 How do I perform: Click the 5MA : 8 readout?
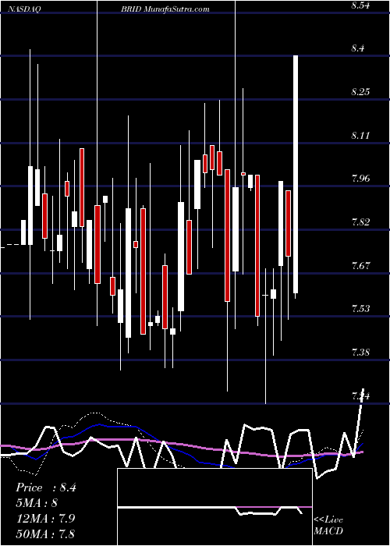coord(37,503)
